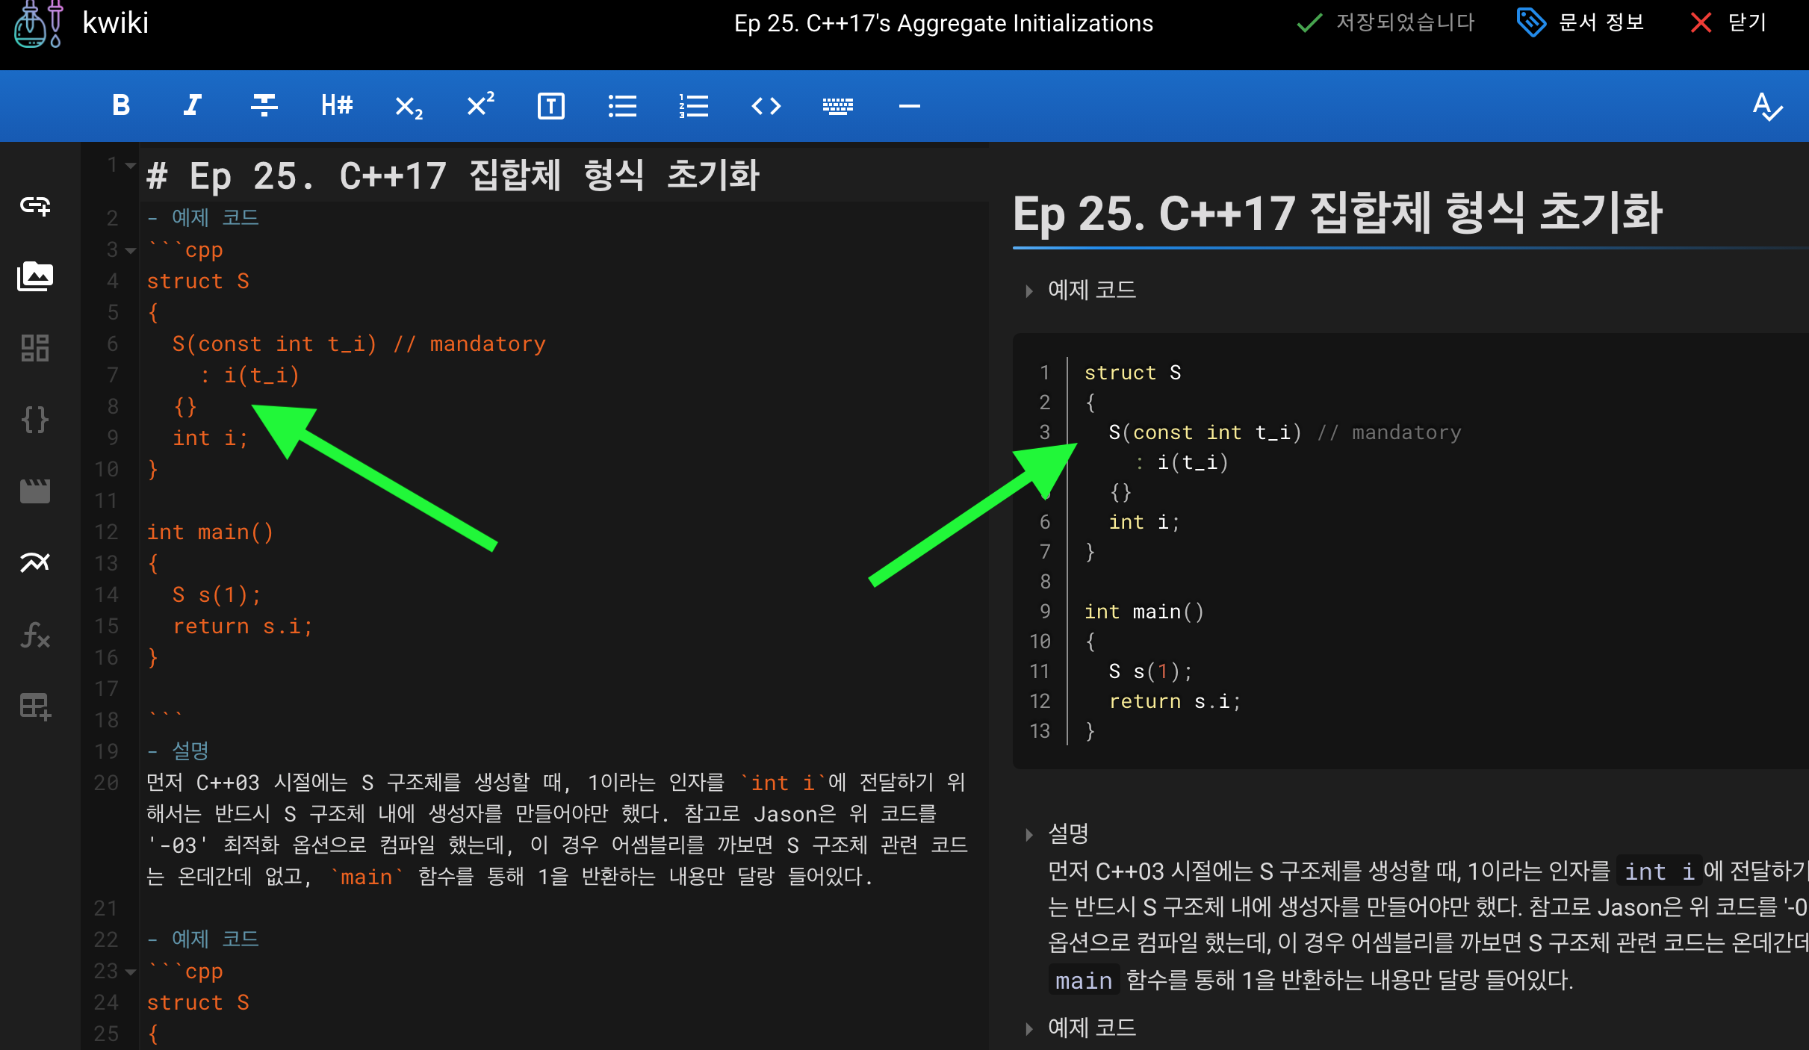Toggle spell check icon
The width and height of the screenshot is (1809, 1050).
[x=1767, y=107]
